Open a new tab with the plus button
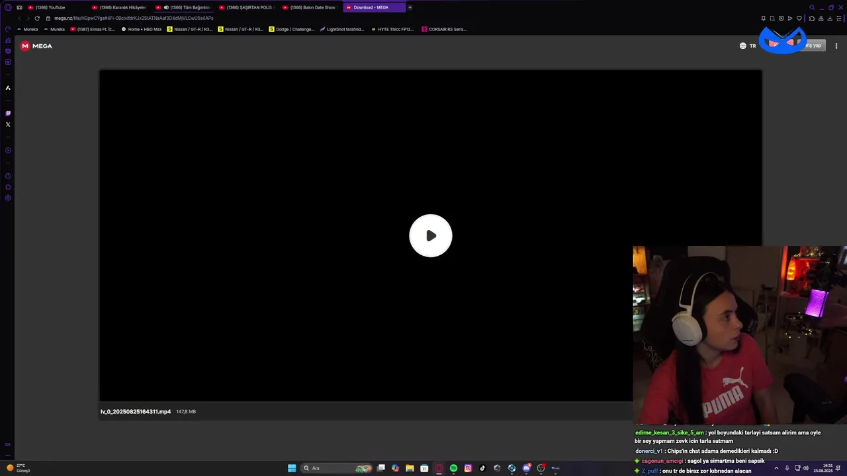 click(410, 7)
